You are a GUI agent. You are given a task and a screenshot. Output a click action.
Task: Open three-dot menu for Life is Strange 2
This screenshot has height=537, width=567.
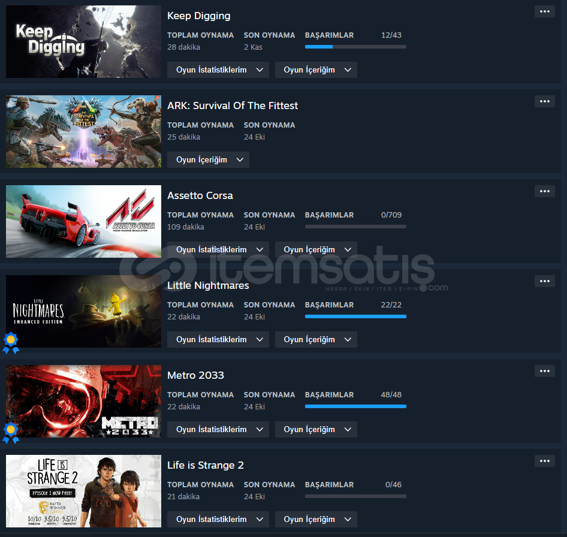click(545, 461)
